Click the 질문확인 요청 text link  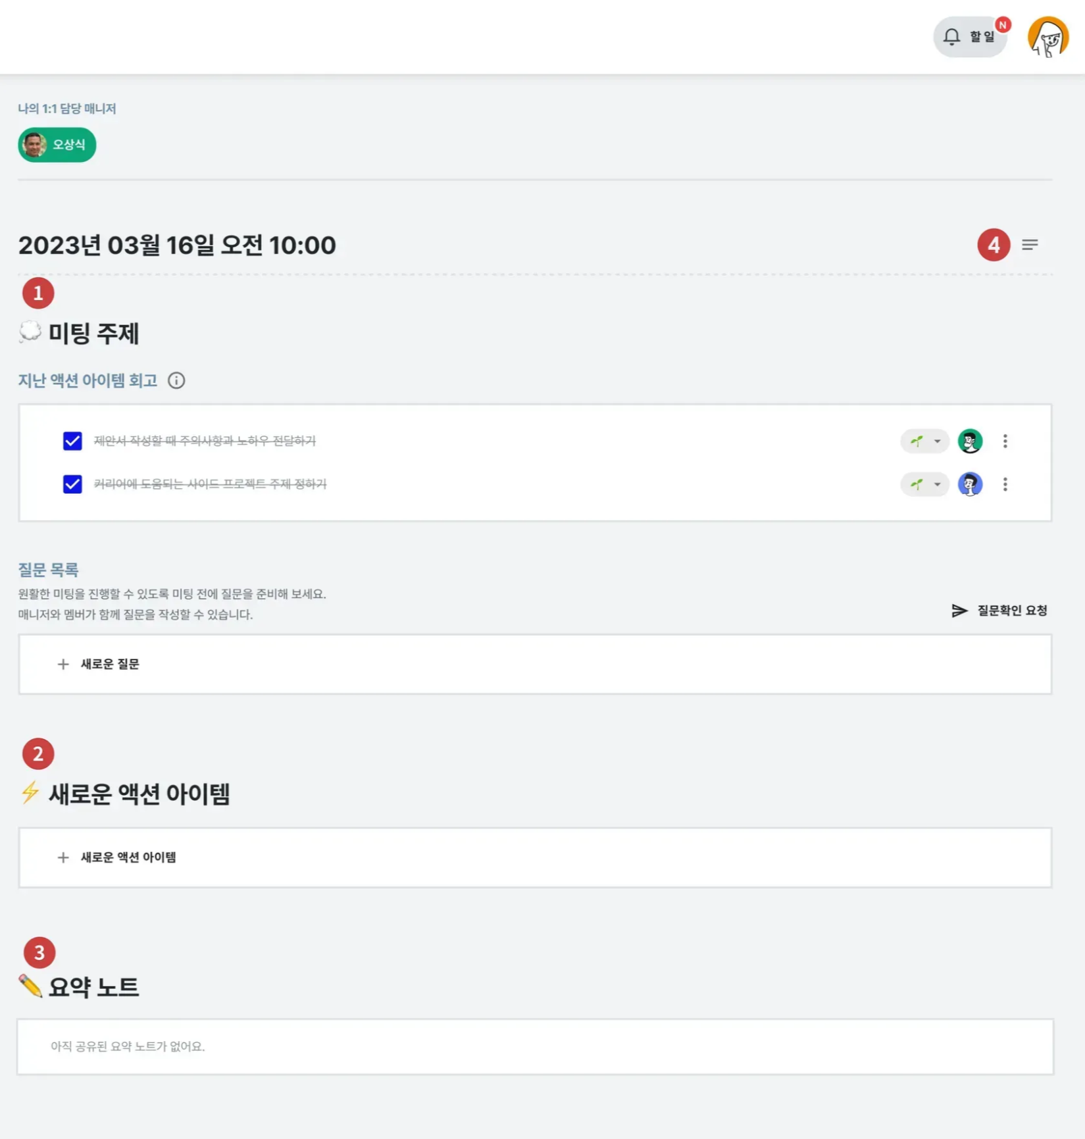point(1012,611)
